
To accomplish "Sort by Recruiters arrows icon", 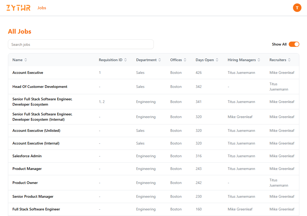I will tap(289, 60).
